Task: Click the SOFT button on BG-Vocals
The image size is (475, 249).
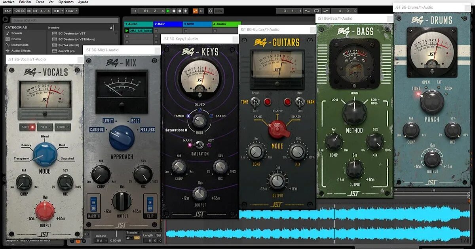Action: 27,127
